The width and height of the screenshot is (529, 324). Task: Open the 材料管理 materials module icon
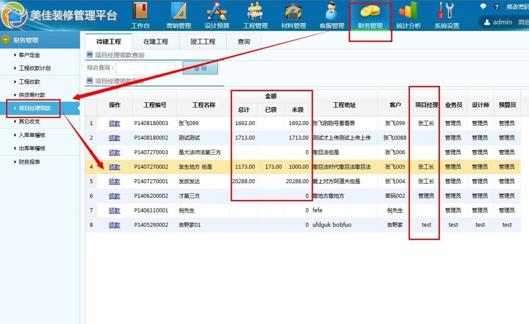[293, 11]
